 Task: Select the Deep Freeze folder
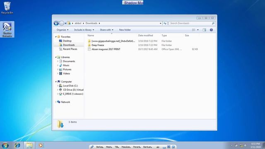pyautogui.click(x=98, y=45)
